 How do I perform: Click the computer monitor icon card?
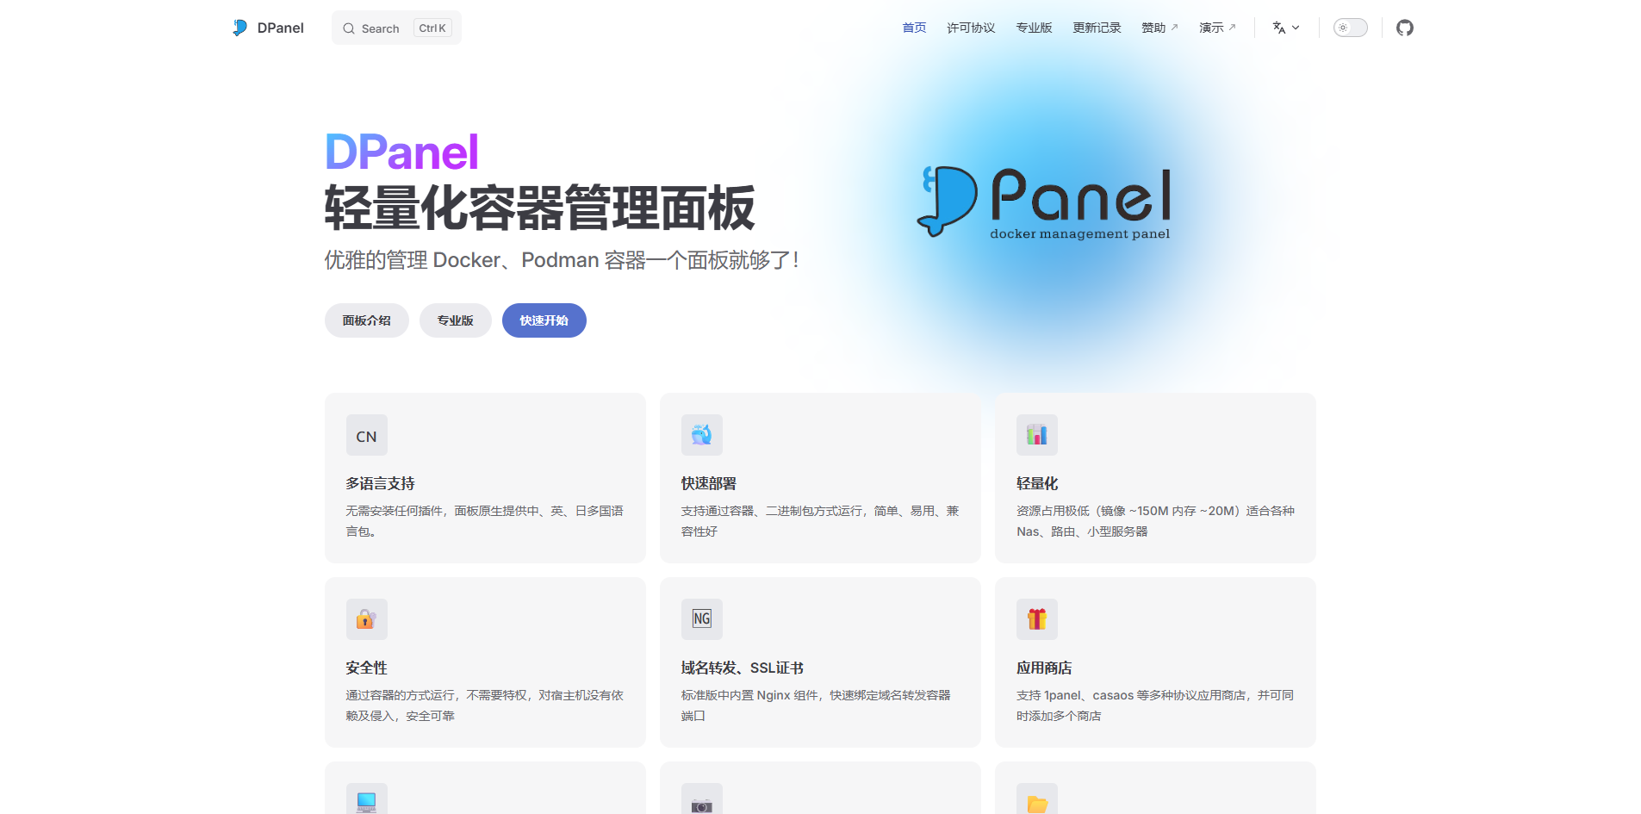pyautogui.click(x=367, y=800)
